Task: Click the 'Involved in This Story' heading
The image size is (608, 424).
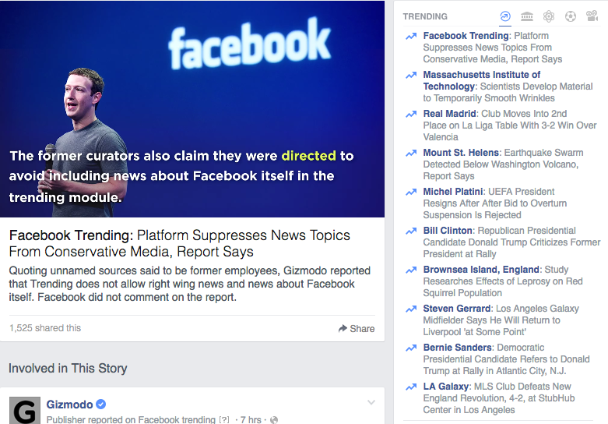Action: (x=68, y=368)
